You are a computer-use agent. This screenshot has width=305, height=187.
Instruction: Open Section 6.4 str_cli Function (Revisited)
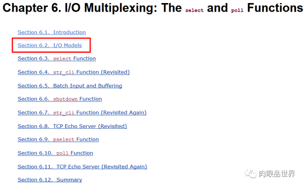click(74, 72)
